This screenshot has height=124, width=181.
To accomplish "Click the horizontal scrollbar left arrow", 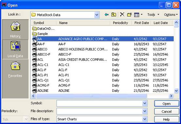I will [x=33, y=96].
